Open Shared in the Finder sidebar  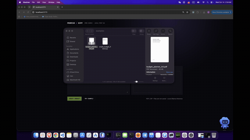[x=71, y=42]
